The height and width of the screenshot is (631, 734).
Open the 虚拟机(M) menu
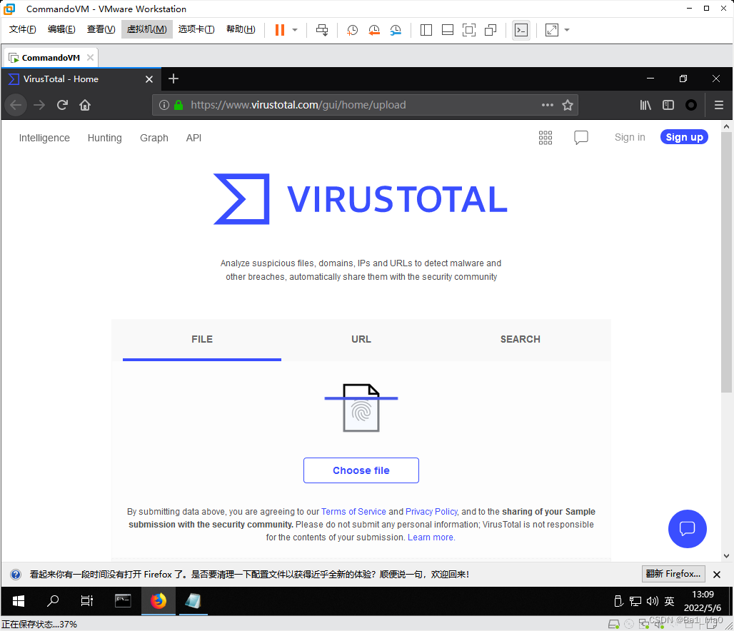click(147, 29)
